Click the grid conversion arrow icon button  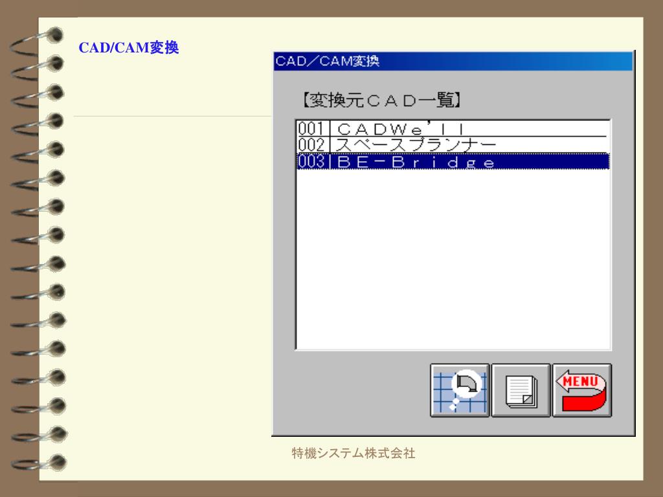(x=460, y=390)
